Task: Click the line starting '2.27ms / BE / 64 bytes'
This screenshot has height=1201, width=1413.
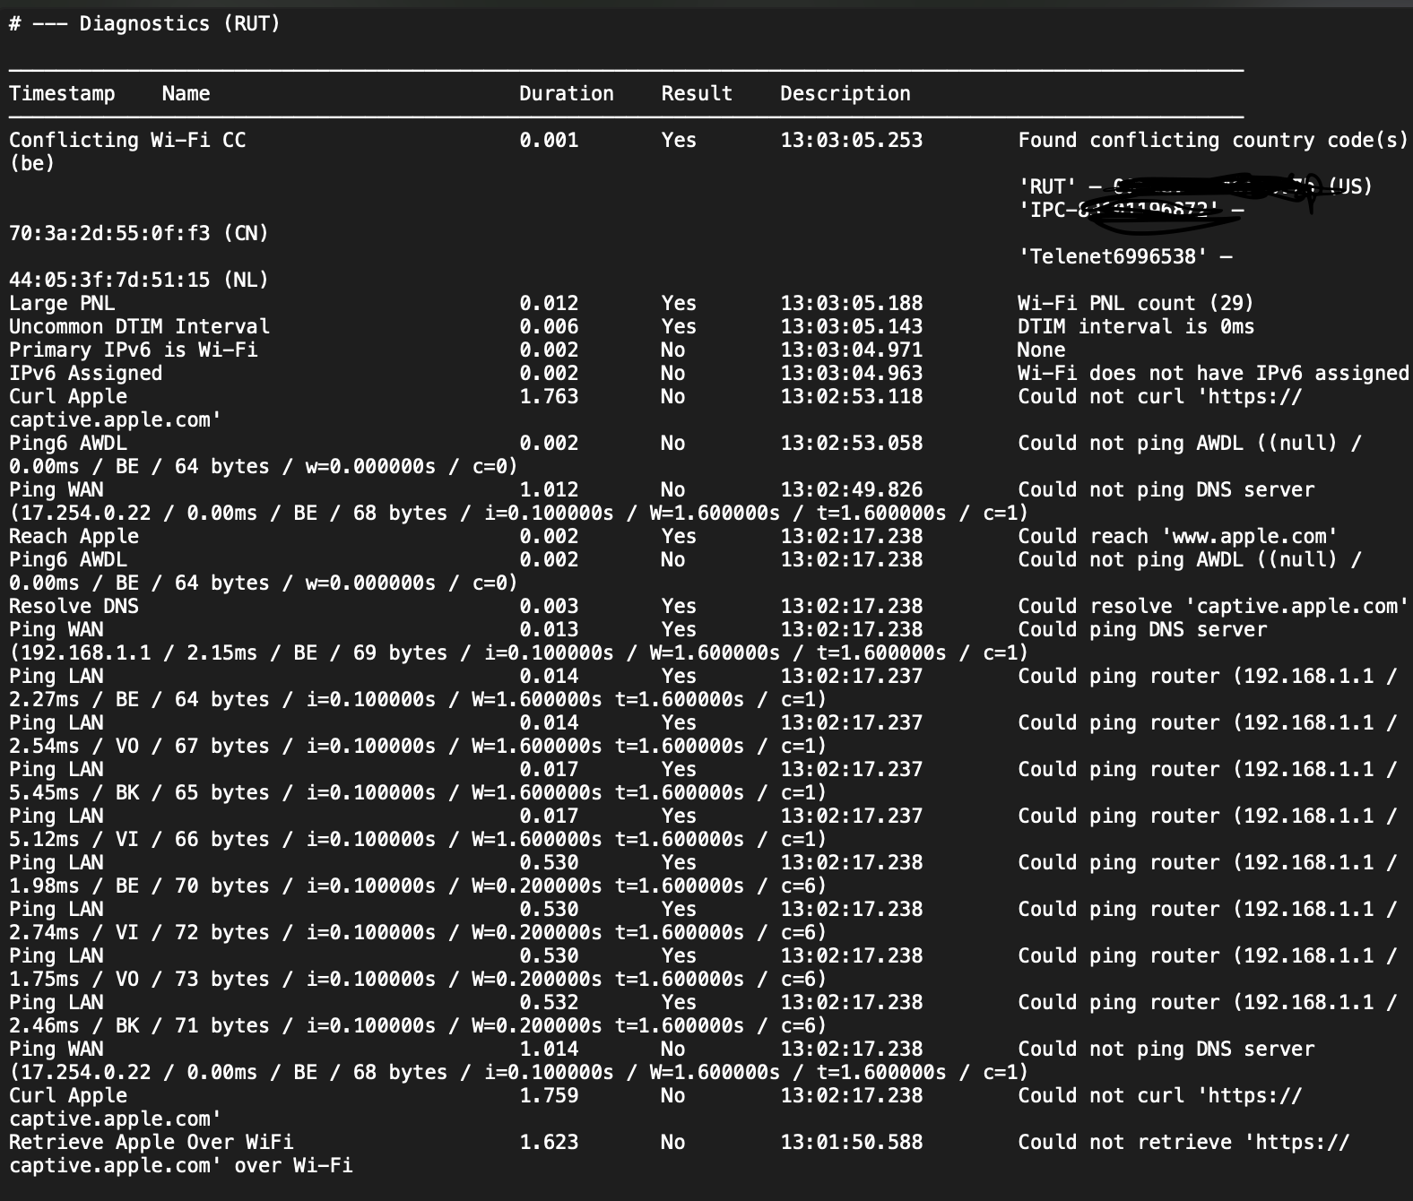Action: 418,699
